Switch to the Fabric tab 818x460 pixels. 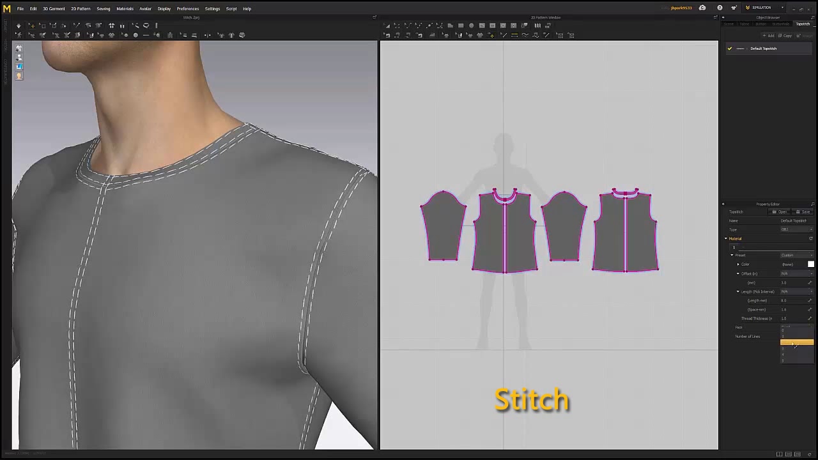tap(745, 24)
